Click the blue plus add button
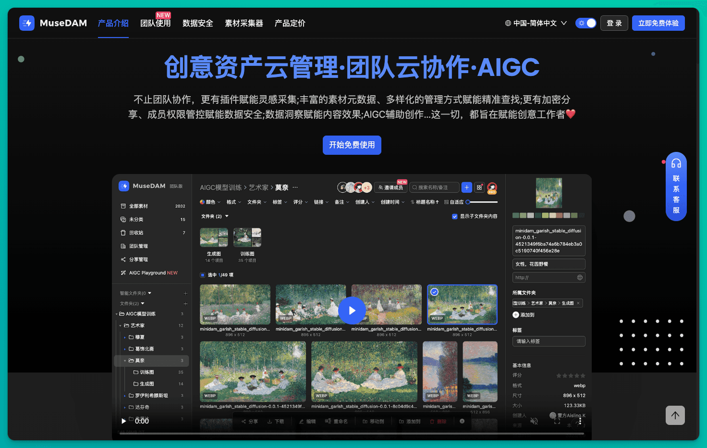 466,187
